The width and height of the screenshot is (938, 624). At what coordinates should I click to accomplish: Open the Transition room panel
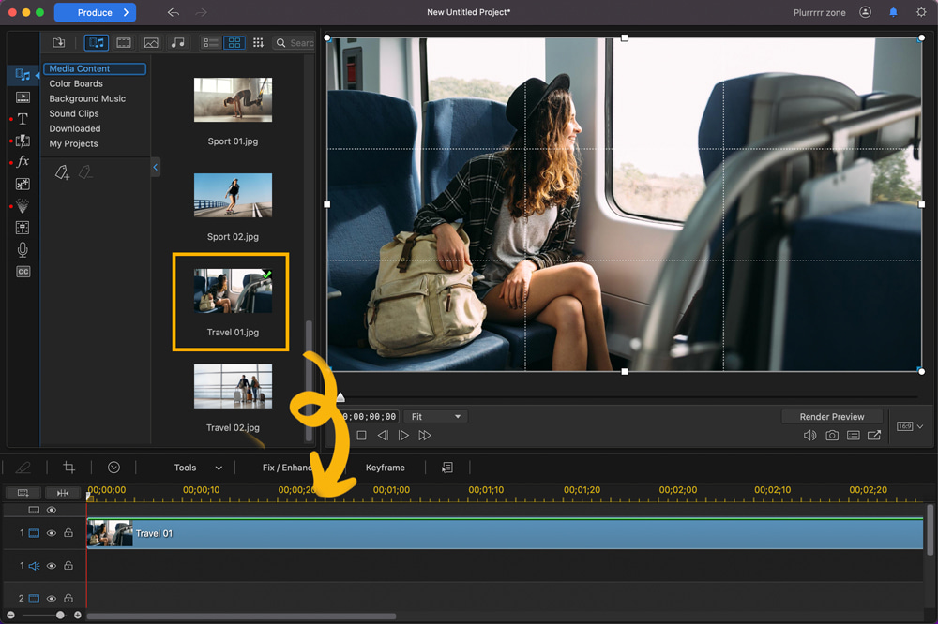tap(22, 141)
